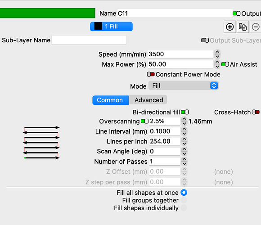261x225 pixels.
Task: Click the green layer color bar
Action: pyautogui.click(x=48, y=13)
